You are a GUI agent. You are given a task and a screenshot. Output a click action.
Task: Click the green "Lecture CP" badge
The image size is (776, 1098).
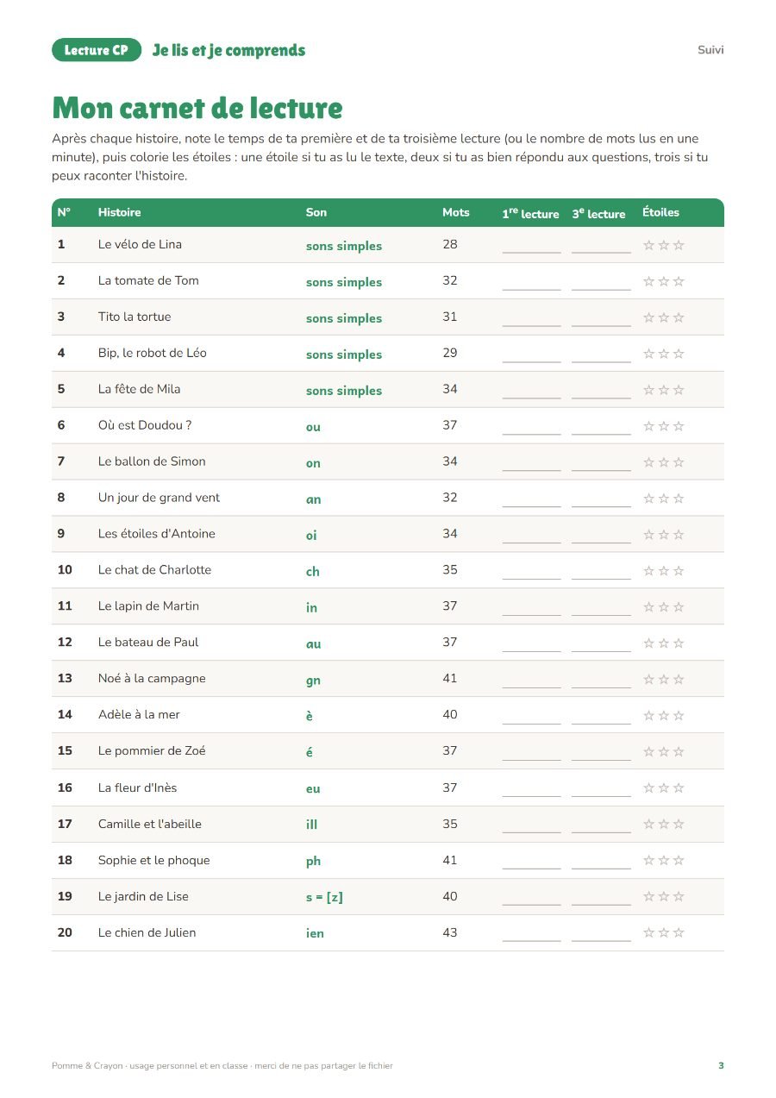tap(97, 50)
